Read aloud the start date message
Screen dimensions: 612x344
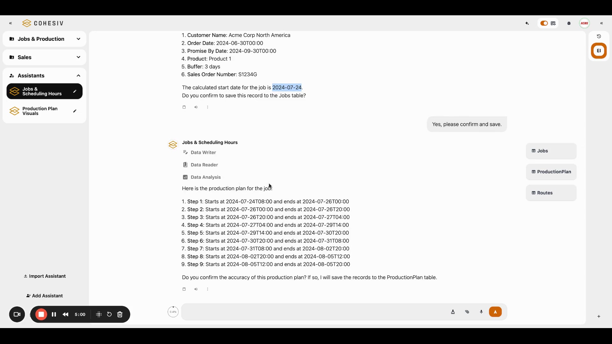pyautogui.click(x=196, y=107)
